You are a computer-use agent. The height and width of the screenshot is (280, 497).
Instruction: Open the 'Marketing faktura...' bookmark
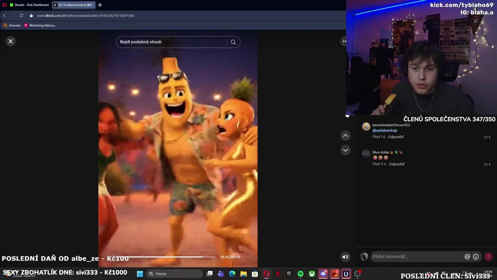point(40,25)
